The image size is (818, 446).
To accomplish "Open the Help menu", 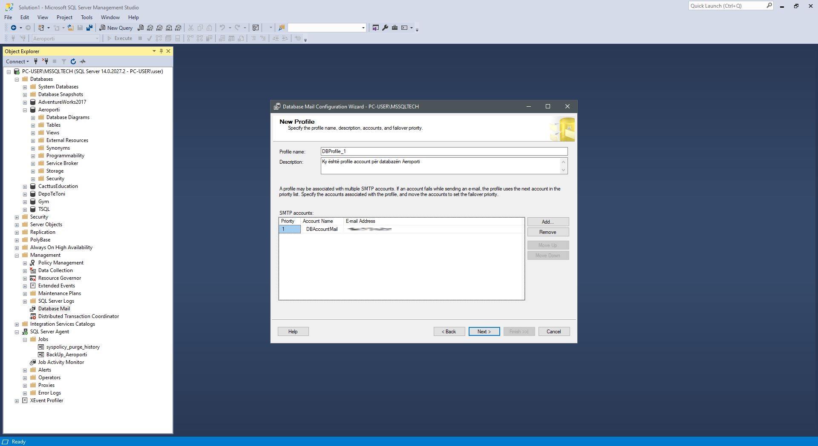I will click(x=133, y=17).
